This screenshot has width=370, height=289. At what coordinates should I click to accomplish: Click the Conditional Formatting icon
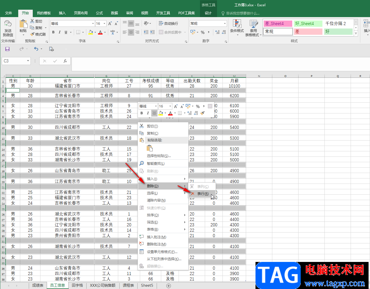coord(237,24)
